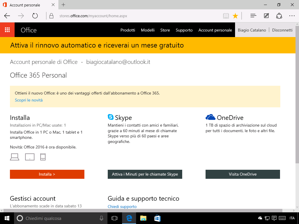Image resolution: width=299 pixels, height=224 pixels.
Task: Open the Edge Hub panel
Action: click(253, 16)
